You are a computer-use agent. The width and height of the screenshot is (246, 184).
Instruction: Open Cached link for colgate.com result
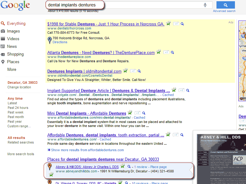pos(168,95)
